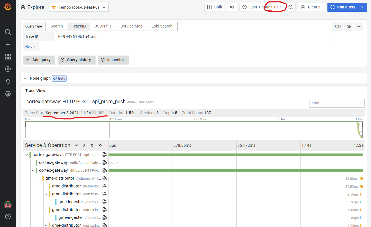Collapse the query editor with the minus icon

[x=359, y=26]
